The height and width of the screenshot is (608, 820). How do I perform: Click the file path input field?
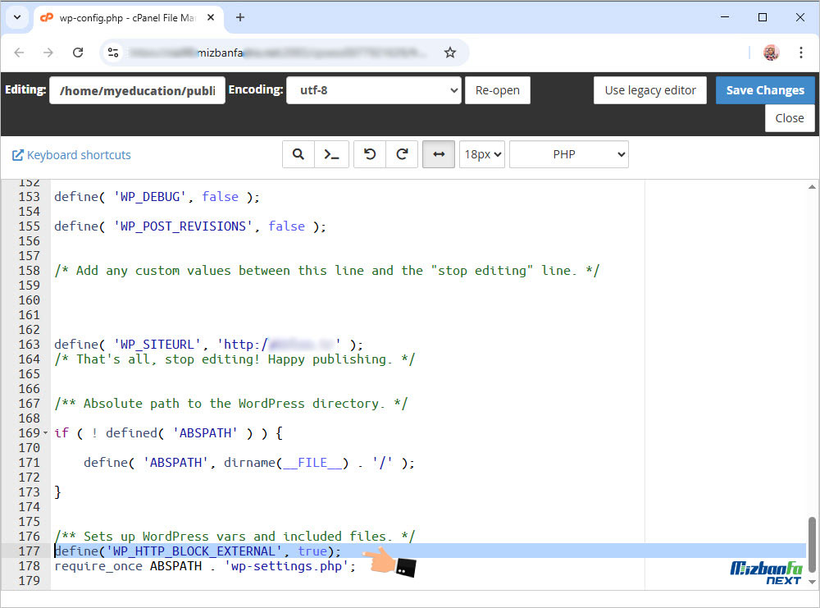[x=137, y=90]
